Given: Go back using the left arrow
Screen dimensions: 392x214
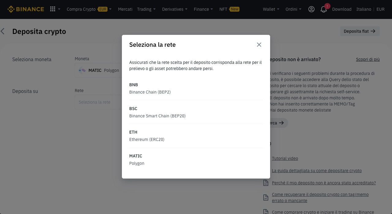Looking at the screenshot, I should tap(3, 31).
